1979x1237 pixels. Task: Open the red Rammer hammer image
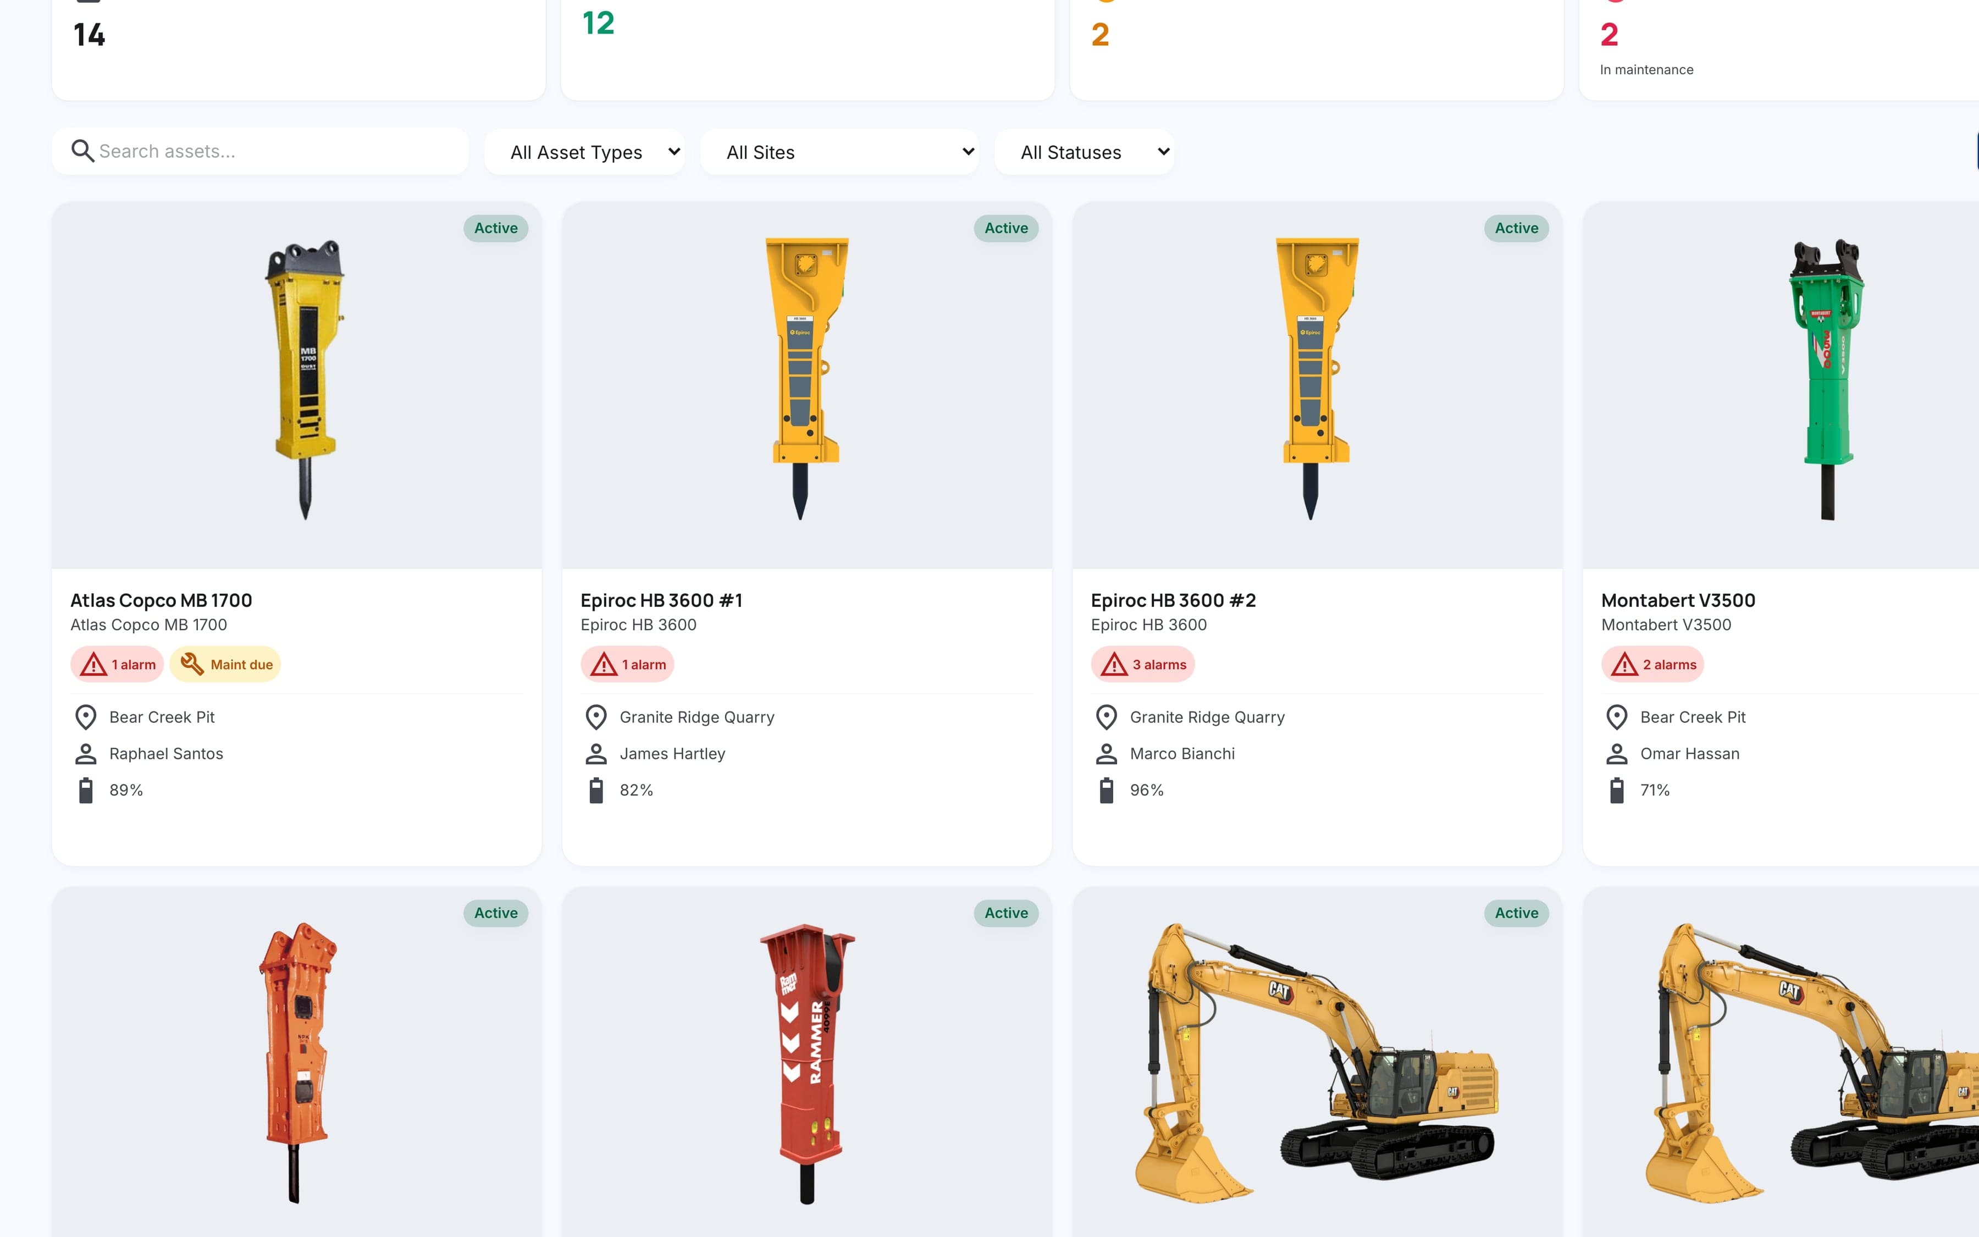coord(807,1064)
